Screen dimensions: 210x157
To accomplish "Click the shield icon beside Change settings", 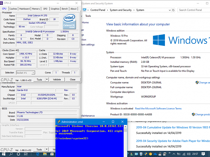I will [197, 83].
